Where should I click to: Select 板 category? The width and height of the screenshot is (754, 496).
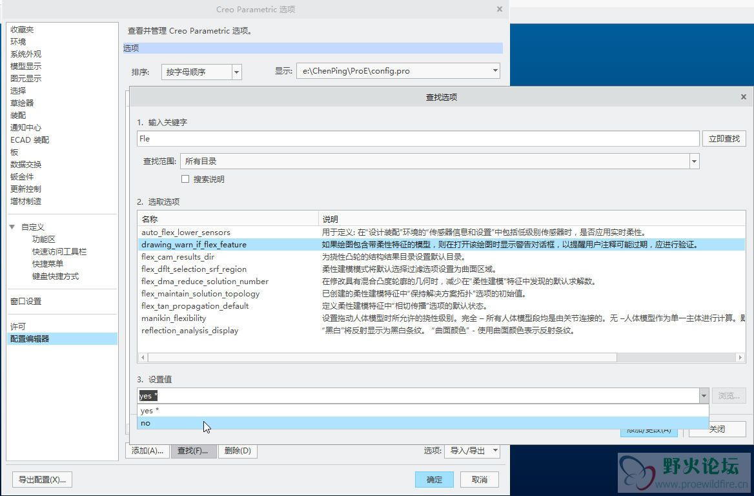[x=14, y=152]
